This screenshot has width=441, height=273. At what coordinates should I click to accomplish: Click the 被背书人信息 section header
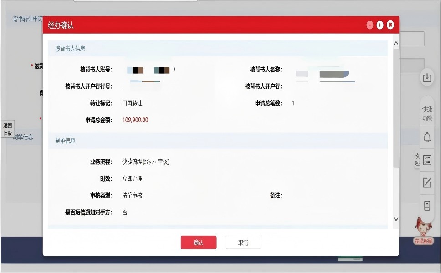point(70,48)
